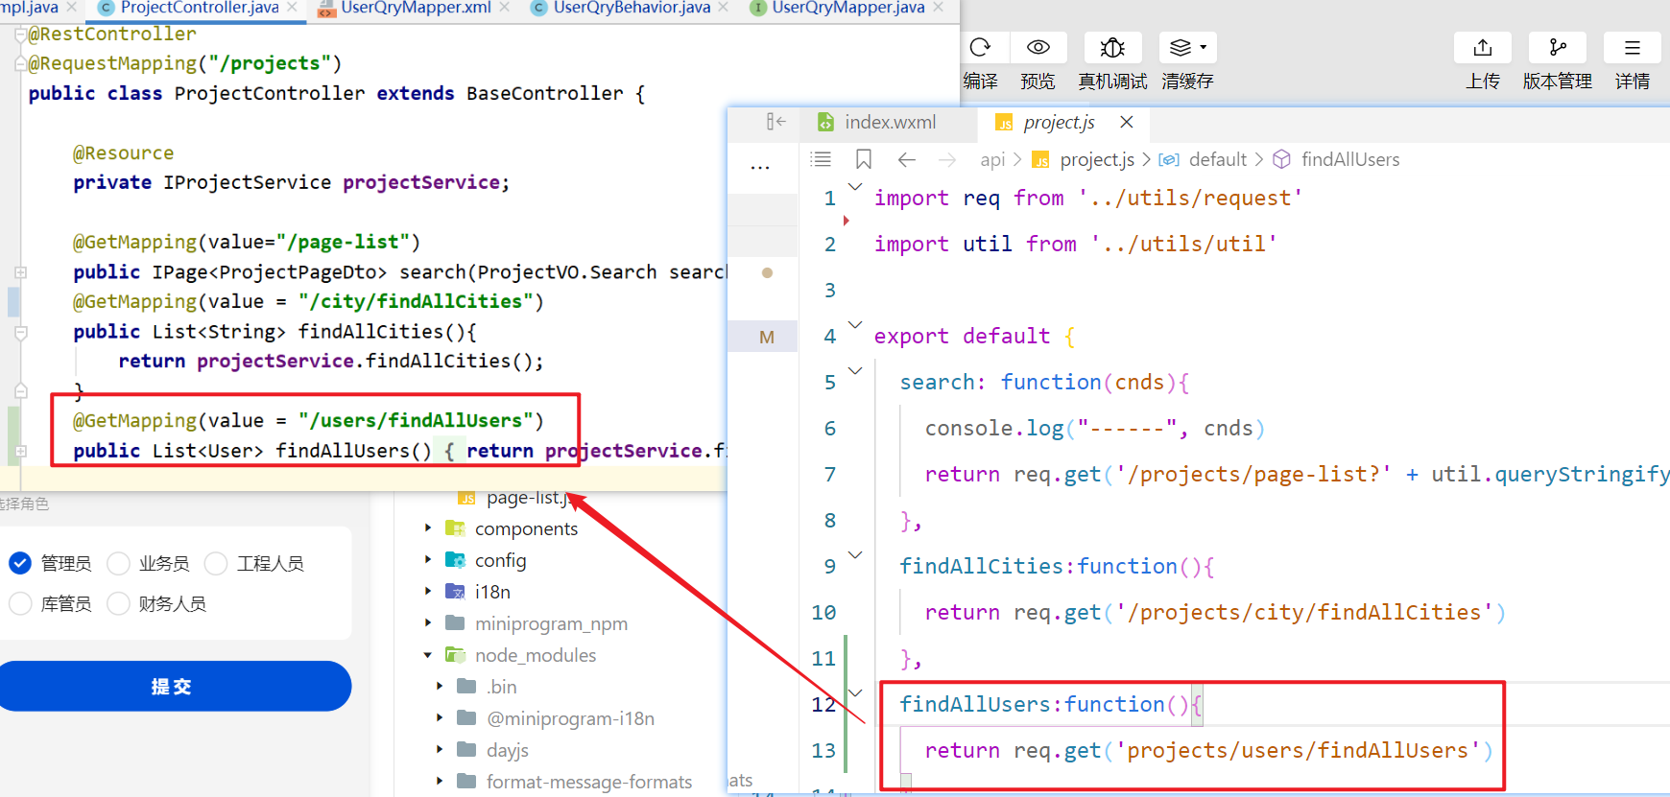Click findAllUsers in the breadcrumb
The height and width of the screenshot is (797, 1670).
1349,159
